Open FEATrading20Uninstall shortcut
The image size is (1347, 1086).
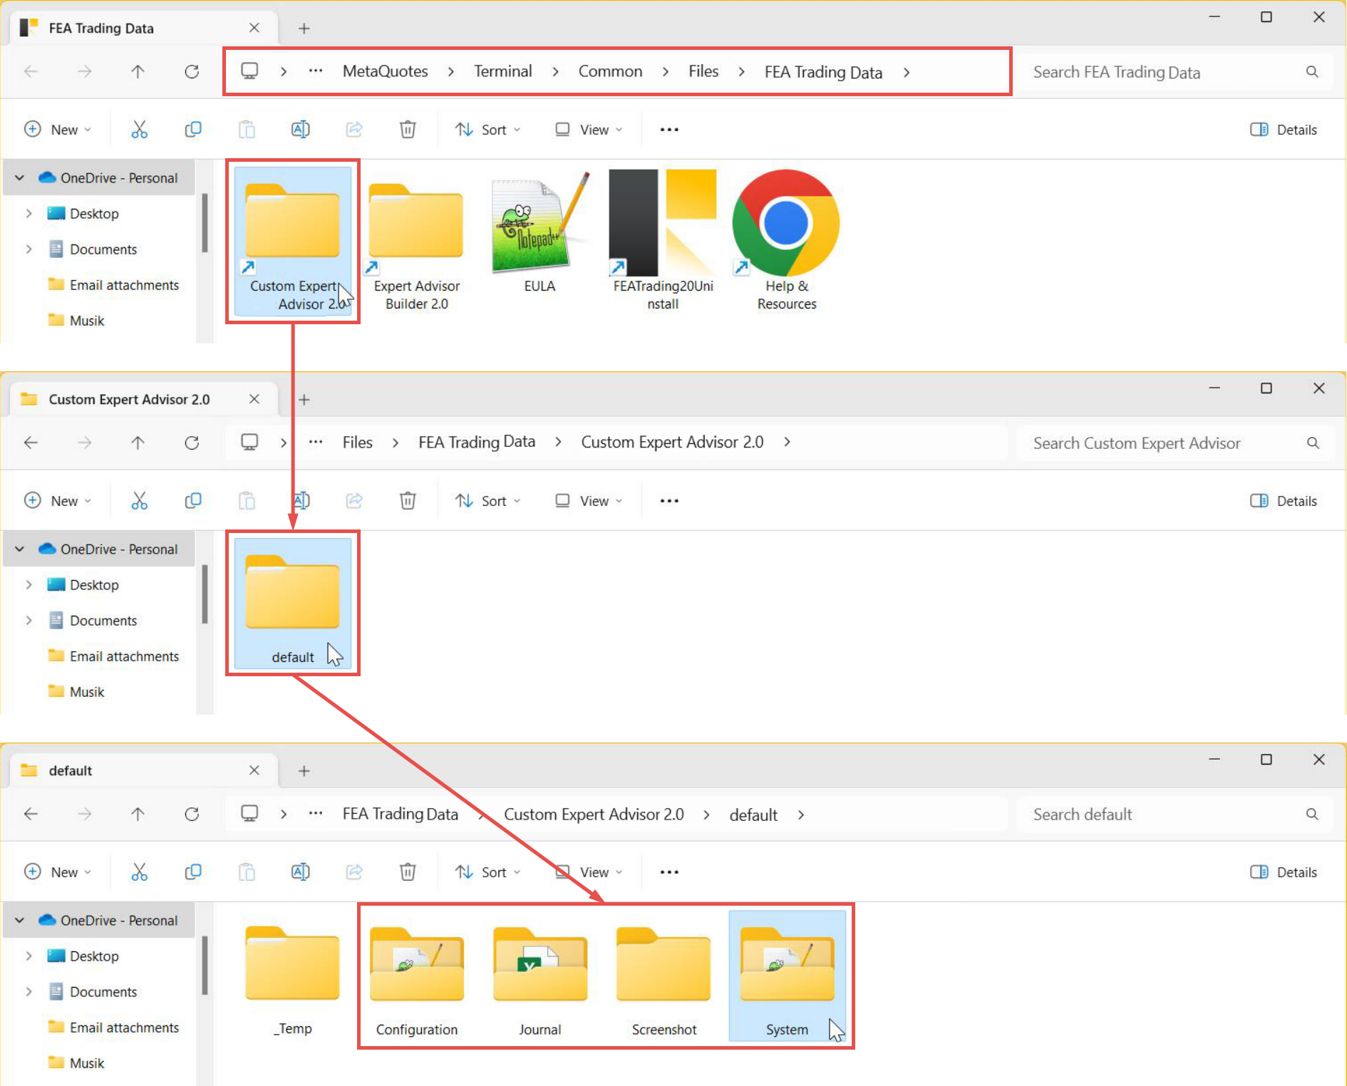(x=663, y=240)
